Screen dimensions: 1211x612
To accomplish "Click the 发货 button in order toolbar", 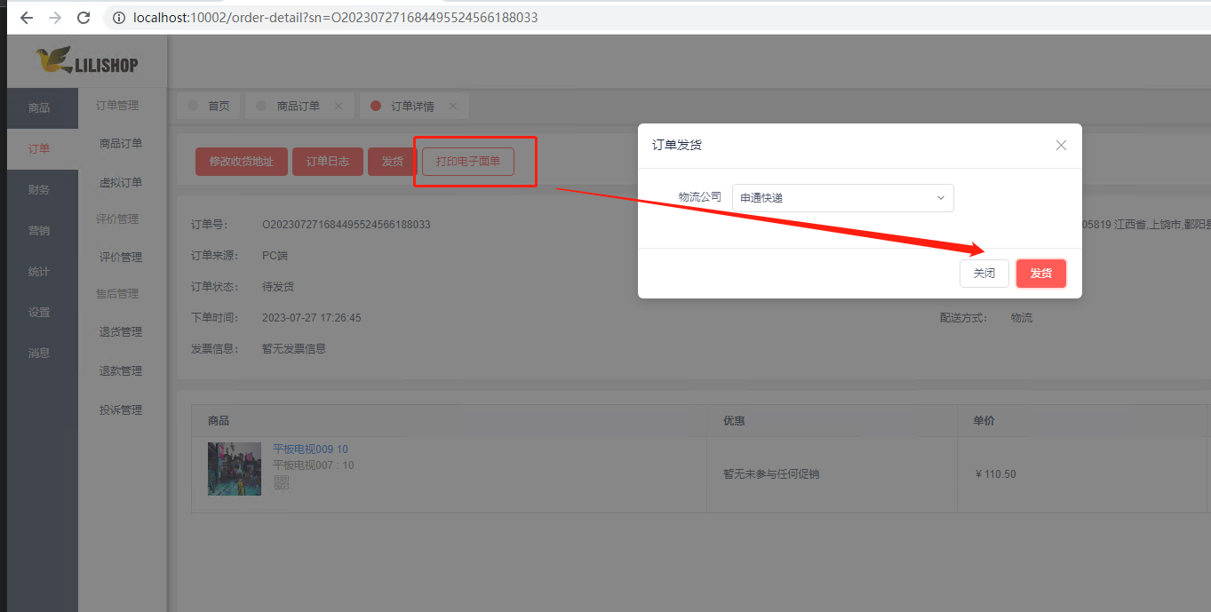I will click(x=393, y=162).
